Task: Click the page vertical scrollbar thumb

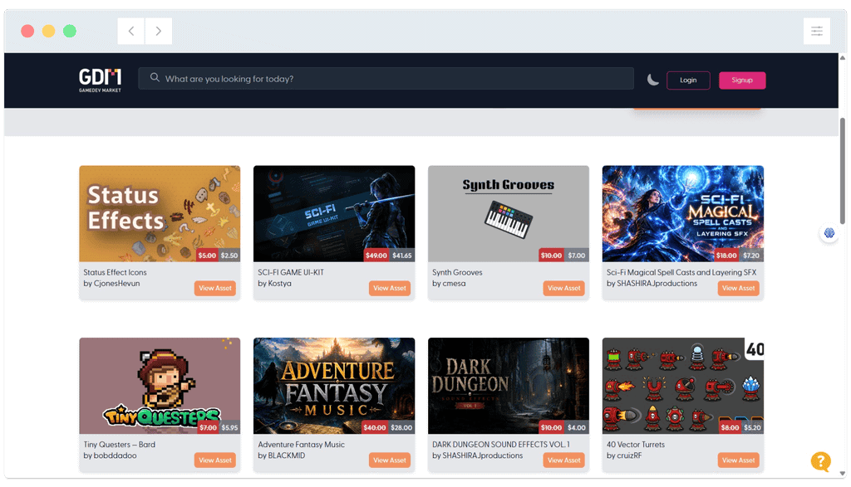Action: click(x=843, y=171)
